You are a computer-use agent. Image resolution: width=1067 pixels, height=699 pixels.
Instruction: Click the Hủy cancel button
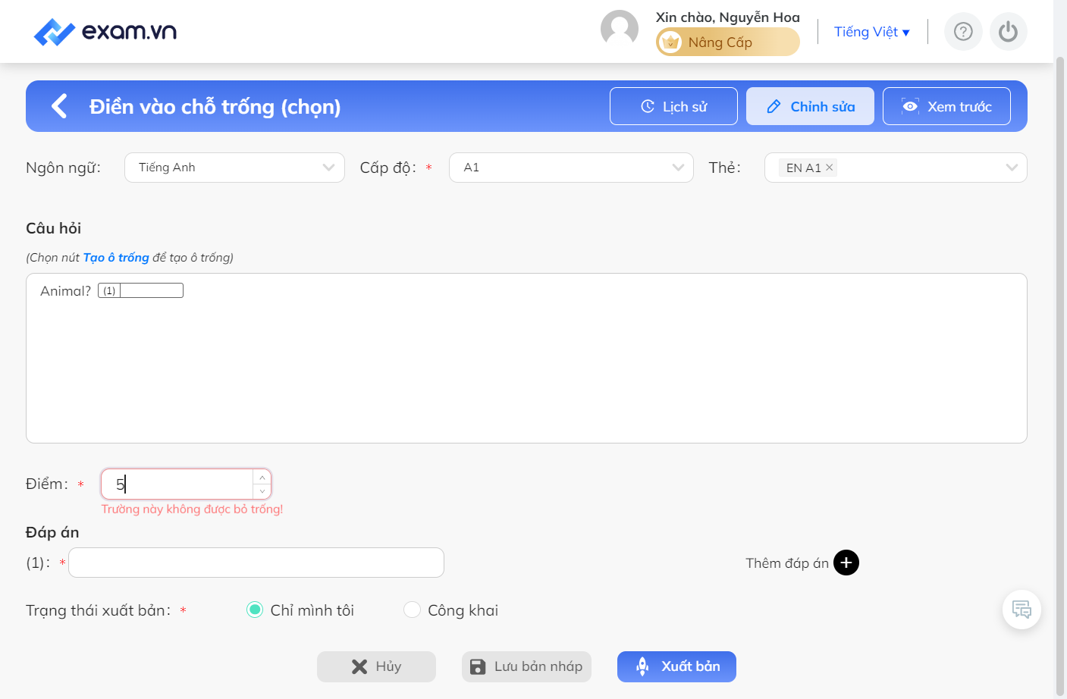click(376, 666)
